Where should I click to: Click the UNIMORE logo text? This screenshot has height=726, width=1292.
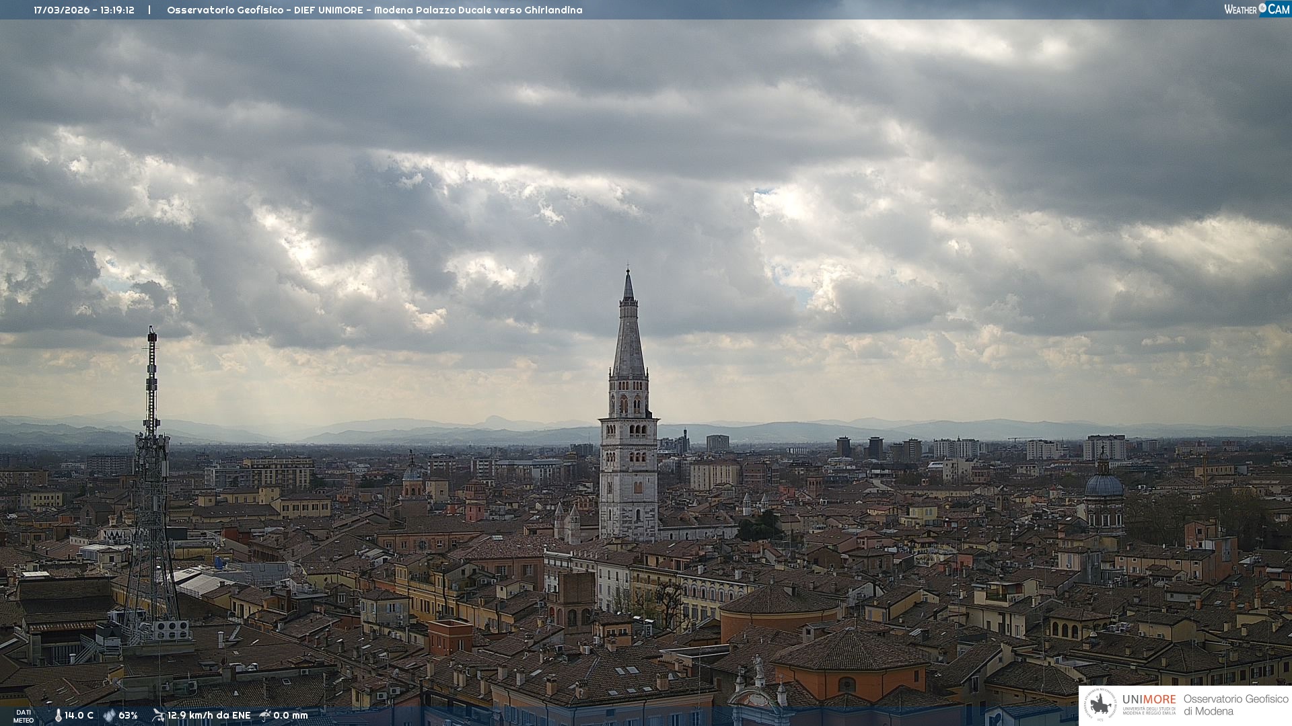point(1149,699)
